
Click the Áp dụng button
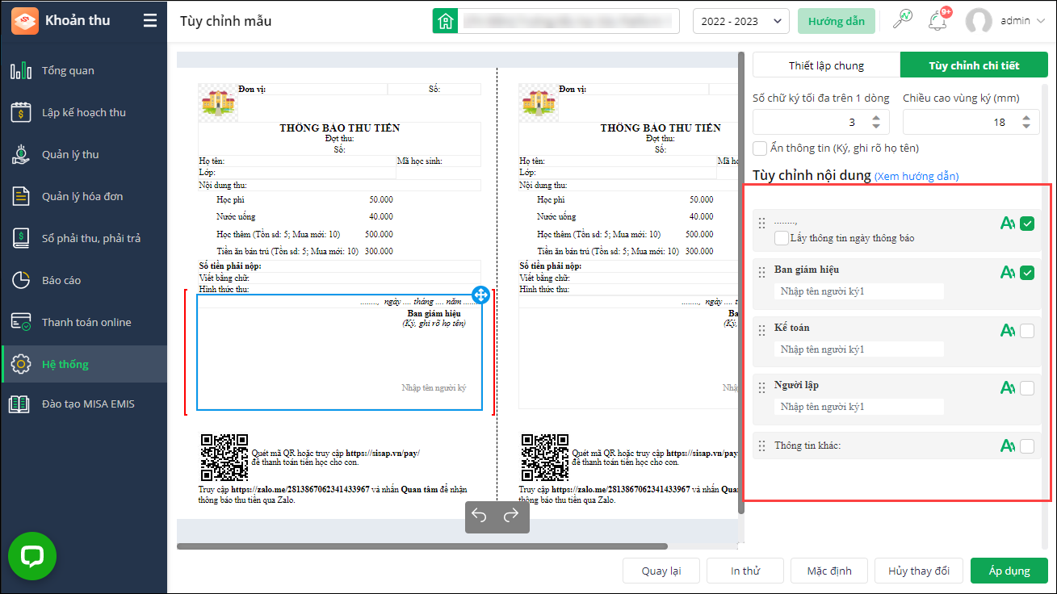(x=1009, y=571)
